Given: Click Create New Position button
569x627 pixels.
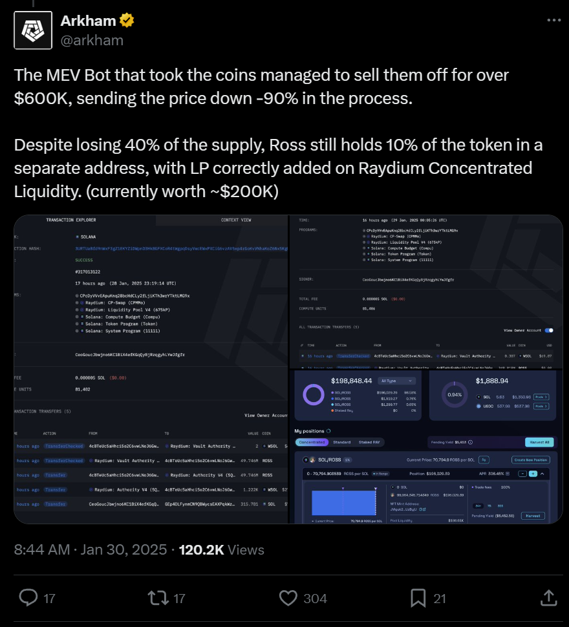Looking at the screenshot, I should [531, 460].
